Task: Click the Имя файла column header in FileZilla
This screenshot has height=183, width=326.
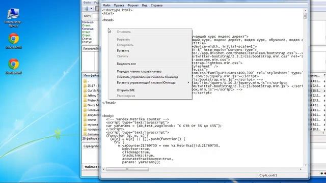Action: 91,76
